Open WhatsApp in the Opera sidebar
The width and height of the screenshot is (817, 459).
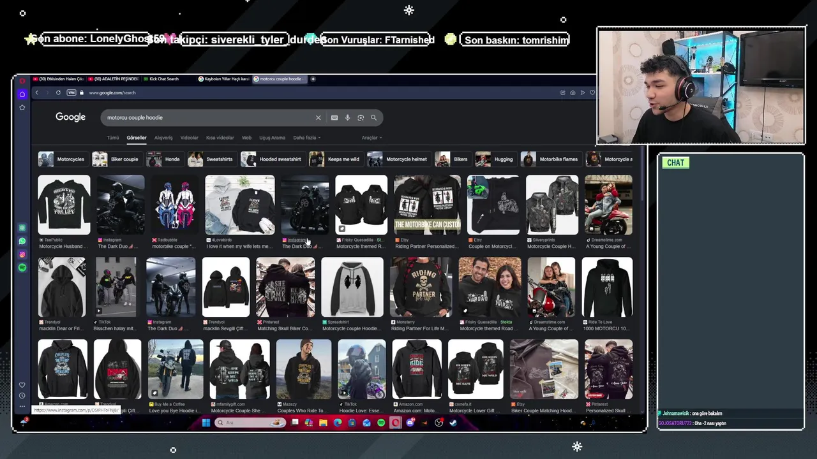(x=22, y=241)
